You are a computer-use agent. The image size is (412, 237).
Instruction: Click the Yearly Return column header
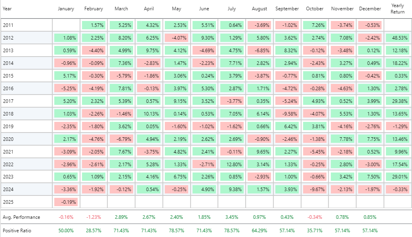(x=397, y=9)
